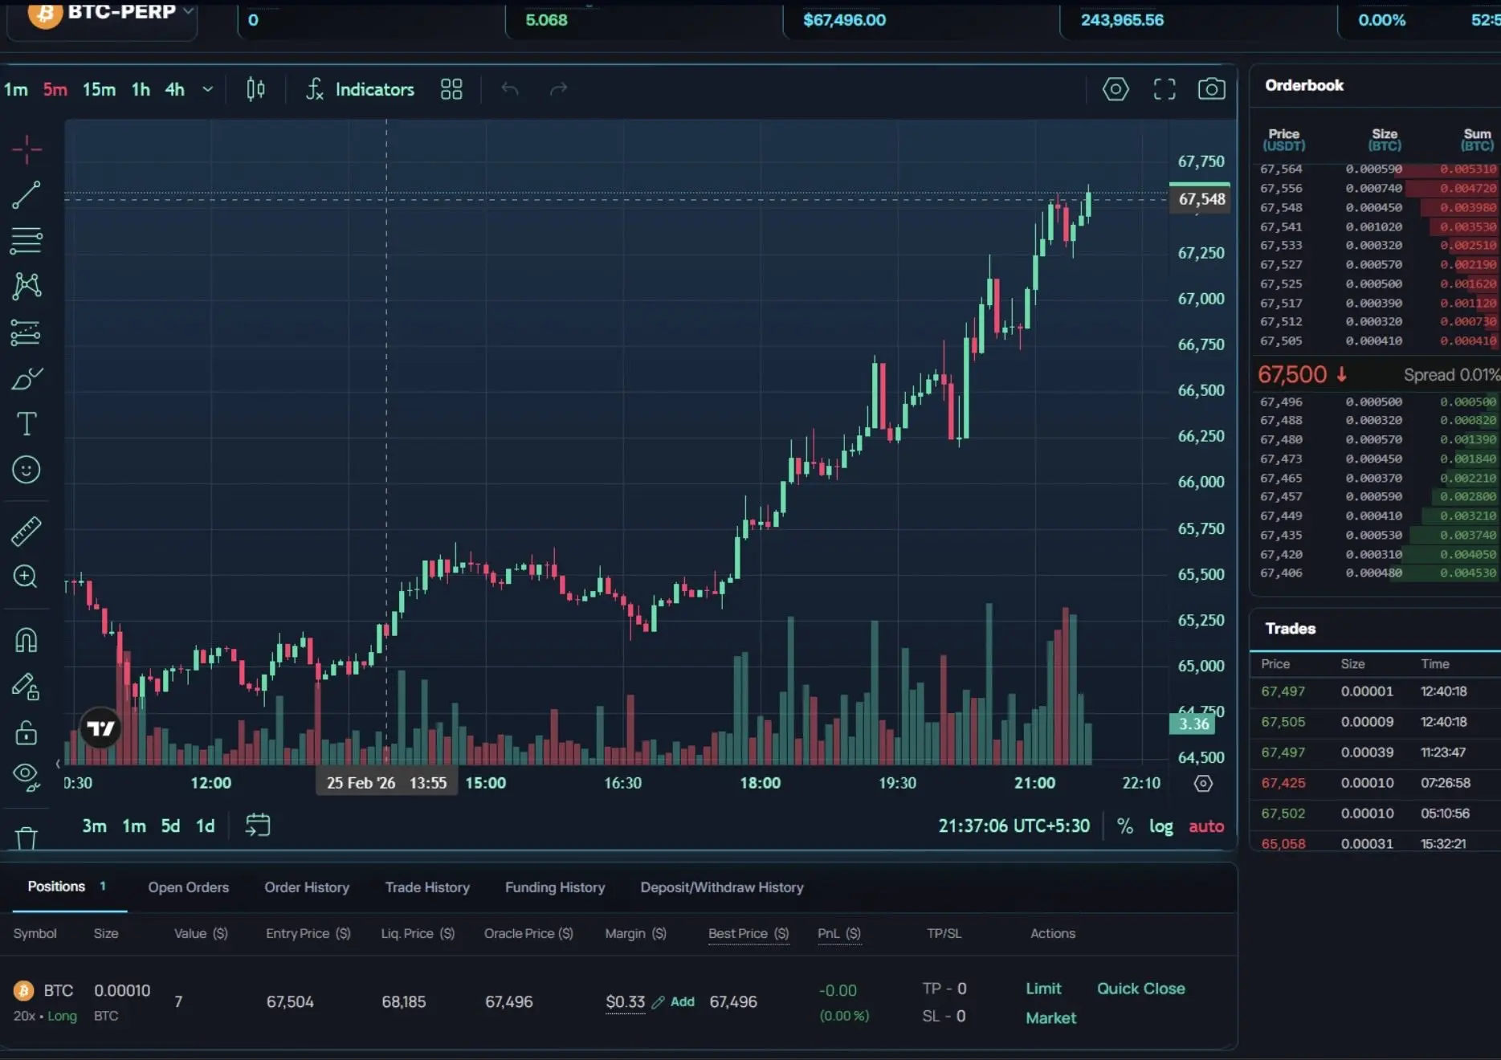Click the current price label 67,548
The image size is (1501, 1060).
[1201, 199]
